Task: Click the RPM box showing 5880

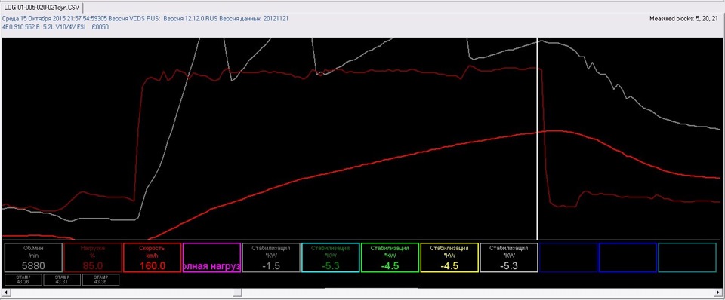Action: click(33, 258)
